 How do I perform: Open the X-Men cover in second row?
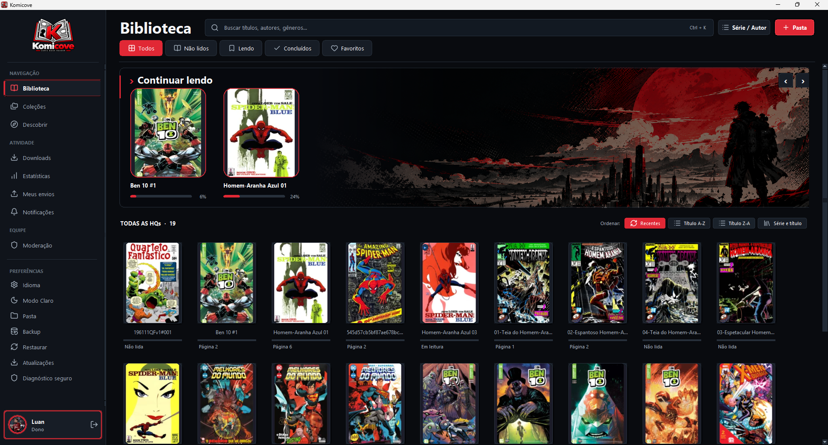pos(746,404)
